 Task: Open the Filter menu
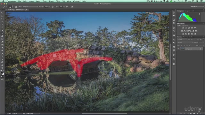(x=58, y=1)
